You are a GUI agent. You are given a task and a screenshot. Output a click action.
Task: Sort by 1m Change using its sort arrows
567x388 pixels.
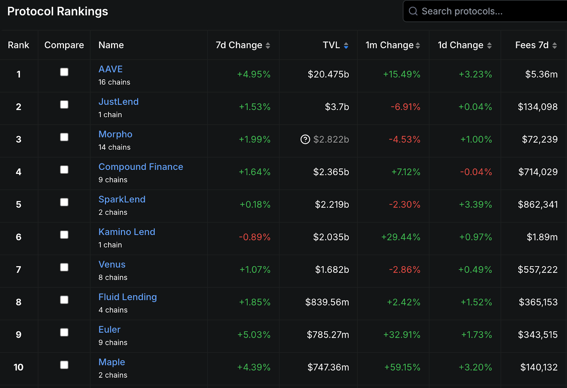point(418,45)
